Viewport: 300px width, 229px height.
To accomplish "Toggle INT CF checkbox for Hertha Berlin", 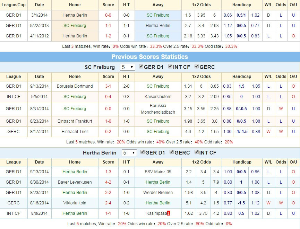I will tap(197, 152).
